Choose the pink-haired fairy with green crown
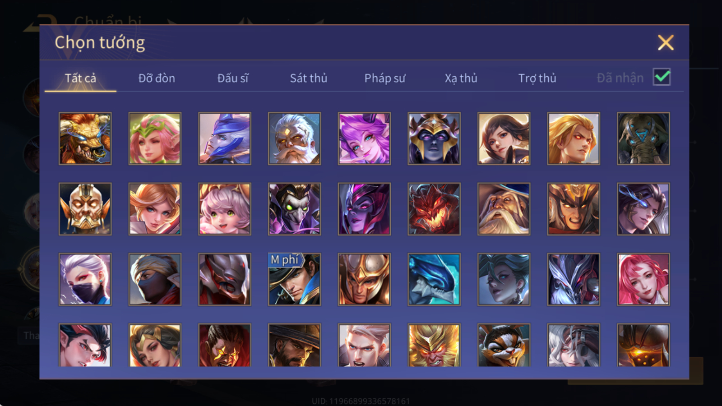The image size is (722, 406). [x=155, y=138]
